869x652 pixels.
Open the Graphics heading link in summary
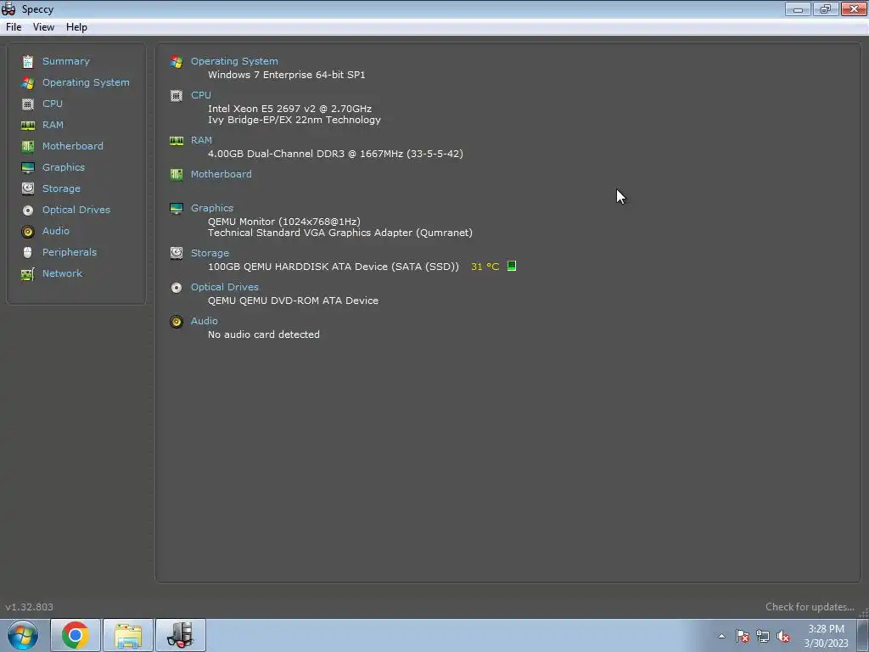tap(211, 209)
